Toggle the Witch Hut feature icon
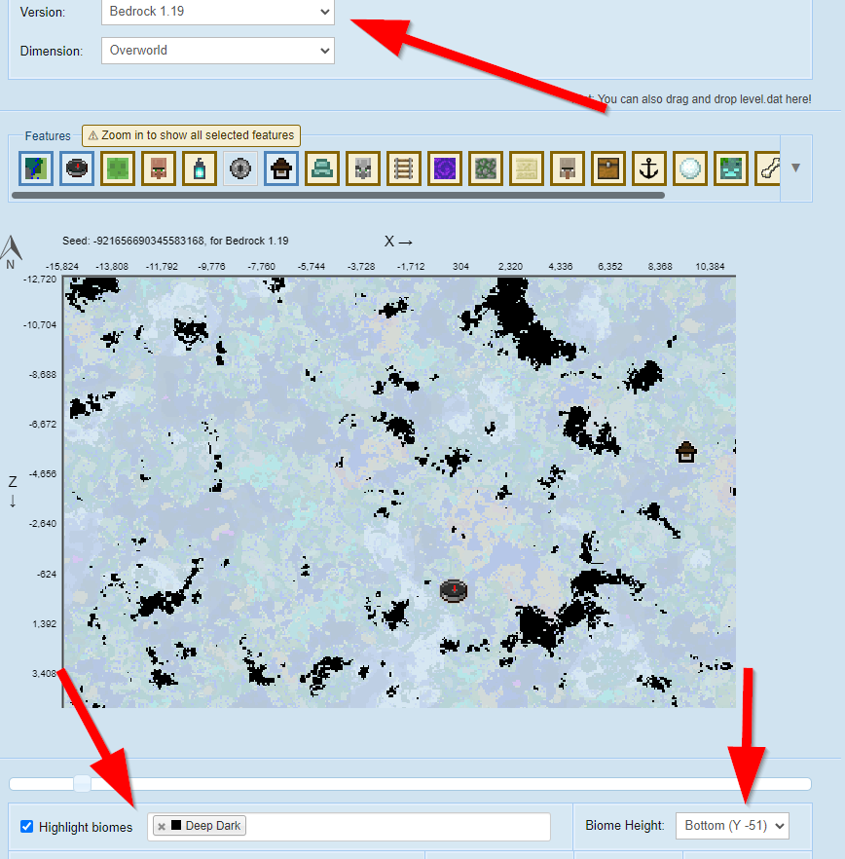Screen dimensions: 845x859 (x=281, y=168)
